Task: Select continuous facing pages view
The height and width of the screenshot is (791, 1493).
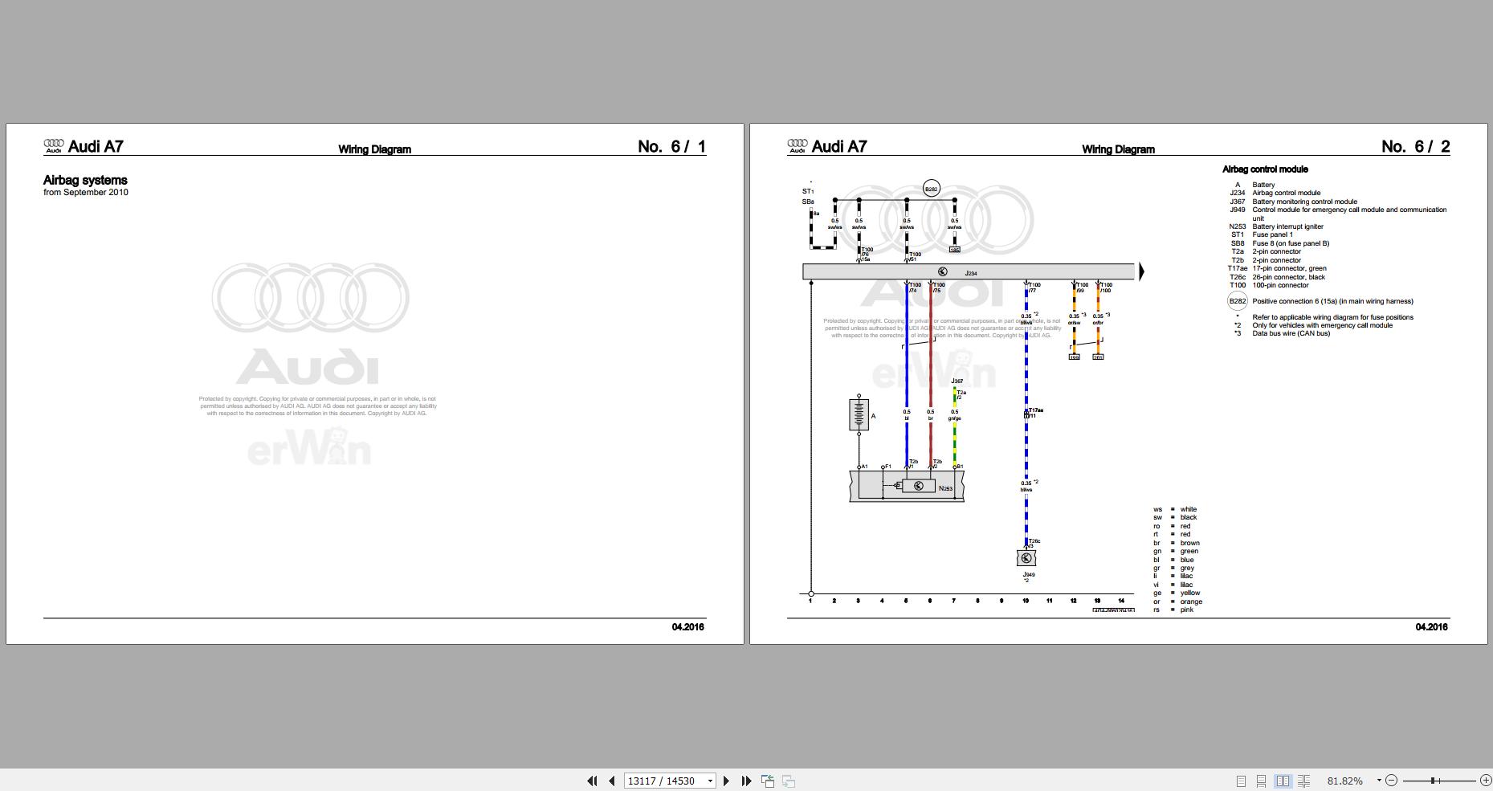Action: pyautogui.click(x=1303, y=781)
